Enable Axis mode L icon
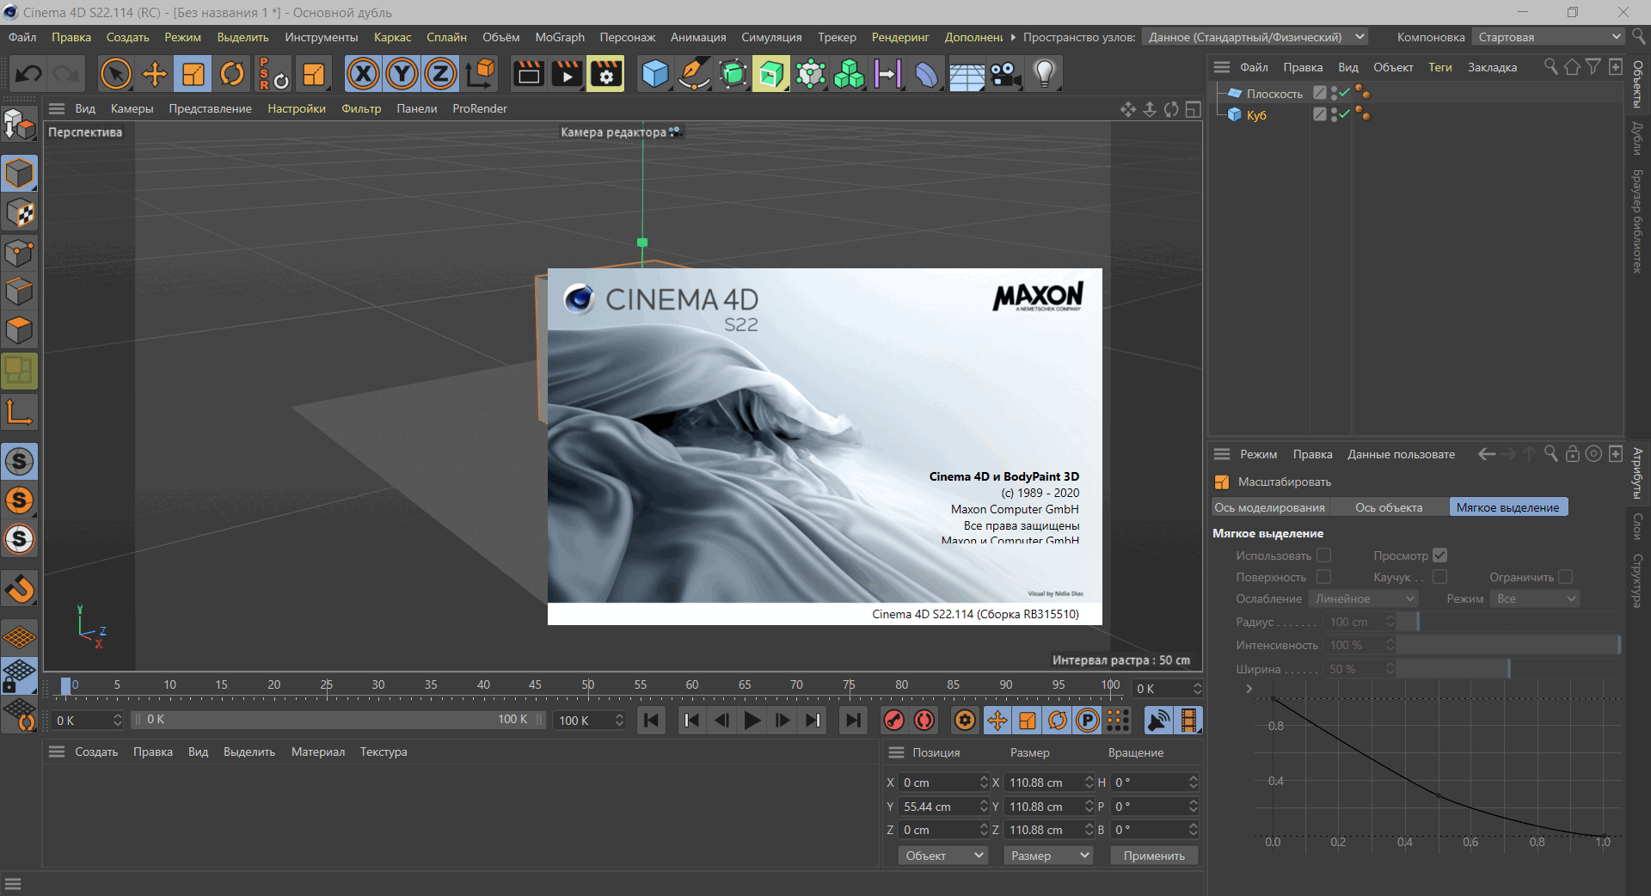This screenshot has height=896, width=1651. (x=19, y=413)
